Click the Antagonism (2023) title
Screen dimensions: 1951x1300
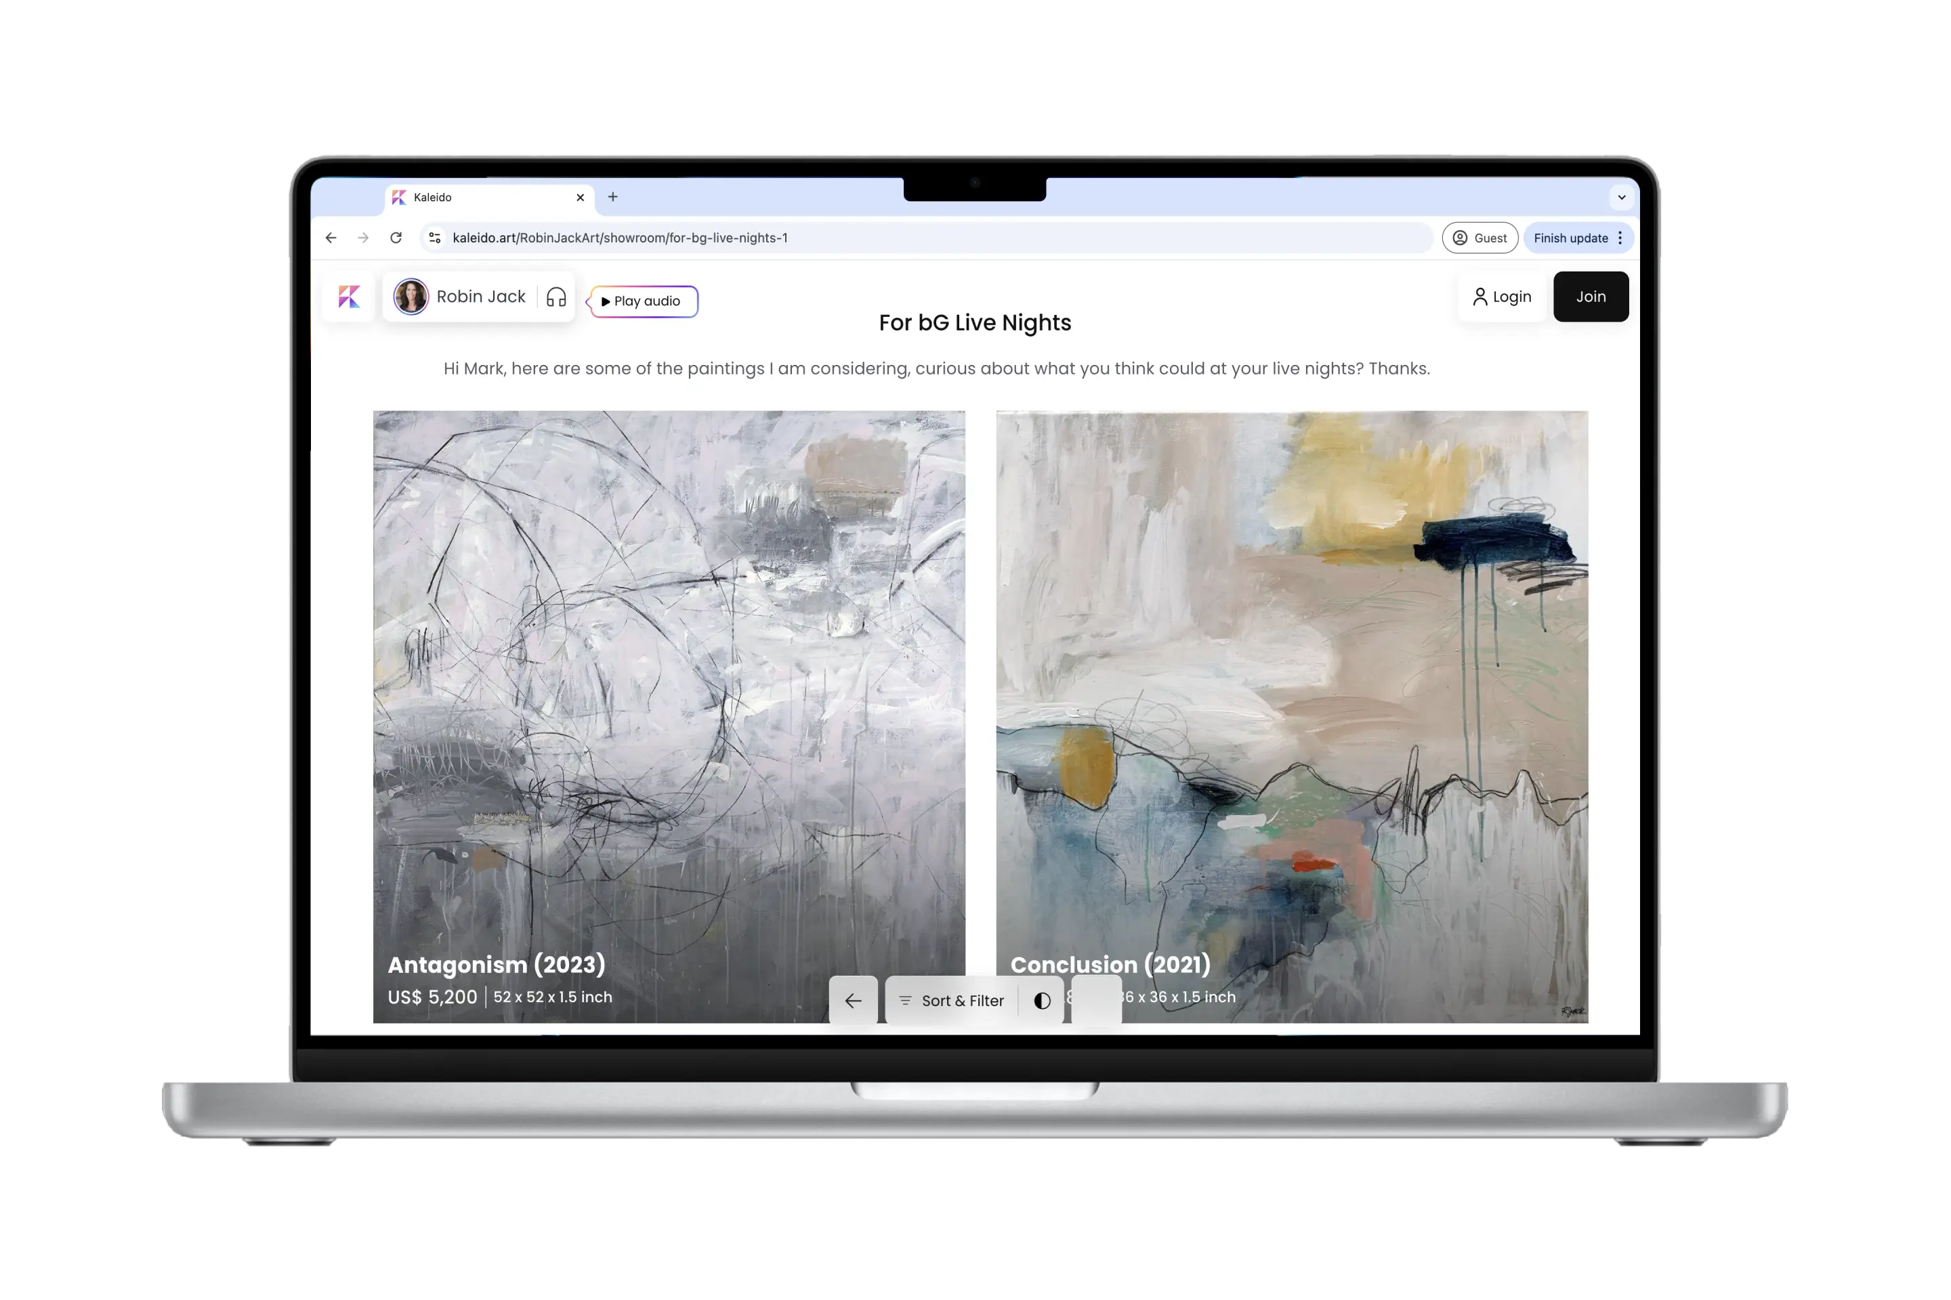(x=497, y=965)
